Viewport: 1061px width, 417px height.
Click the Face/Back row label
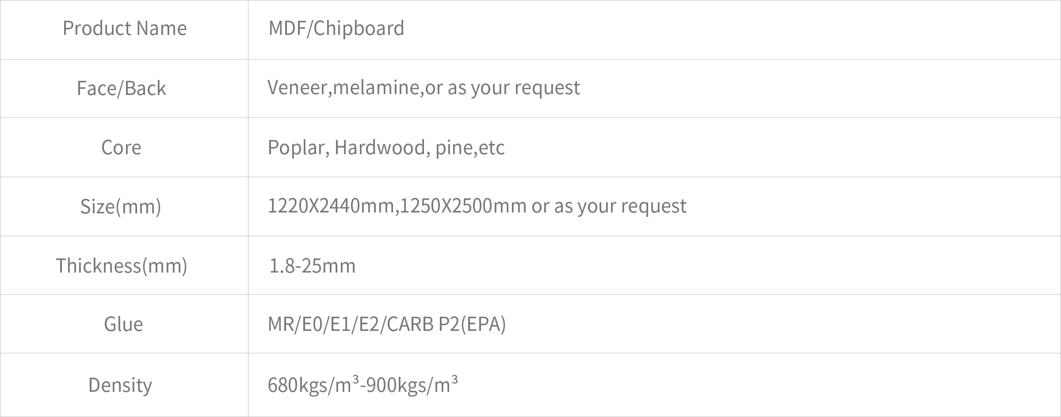[122, 88]
